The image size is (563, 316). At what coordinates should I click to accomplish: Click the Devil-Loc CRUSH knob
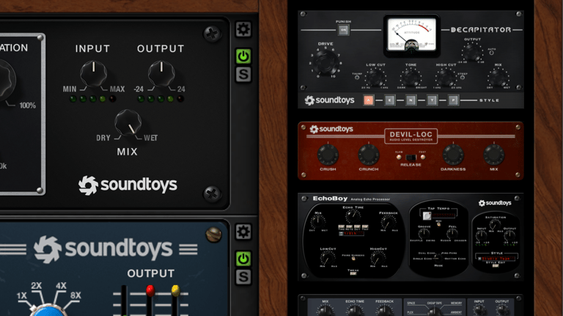click(x=328, y=155)
